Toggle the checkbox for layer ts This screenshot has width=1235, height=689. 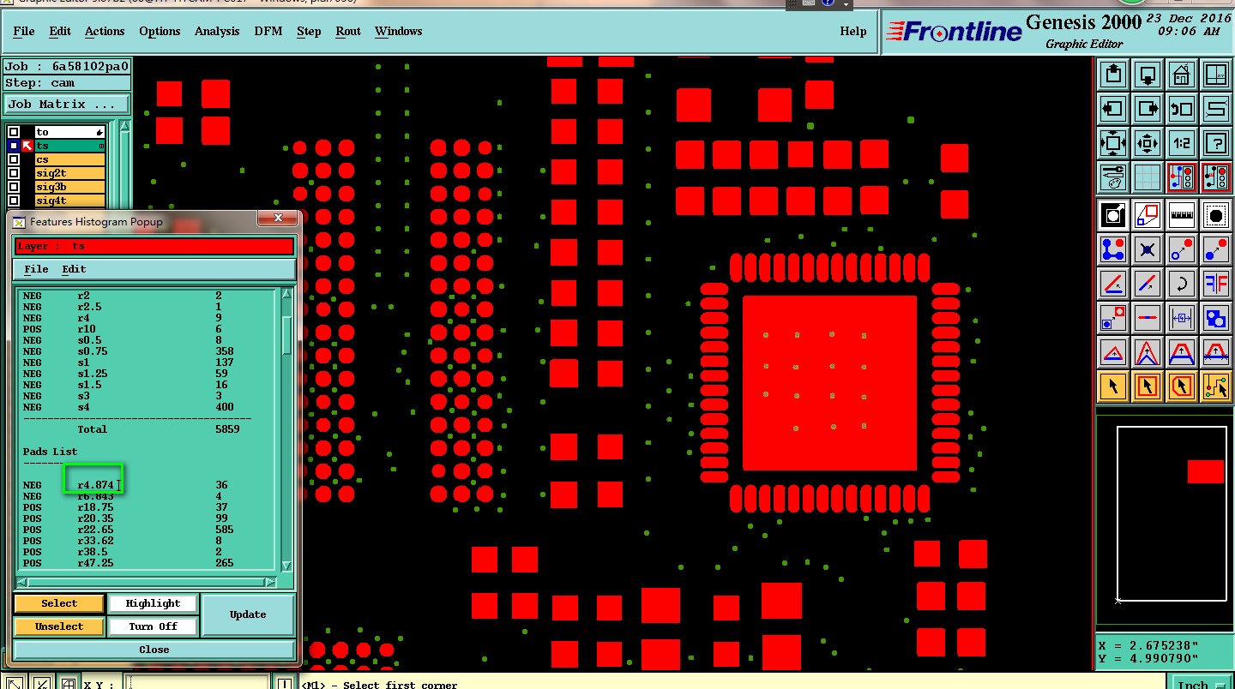(14, 146)
